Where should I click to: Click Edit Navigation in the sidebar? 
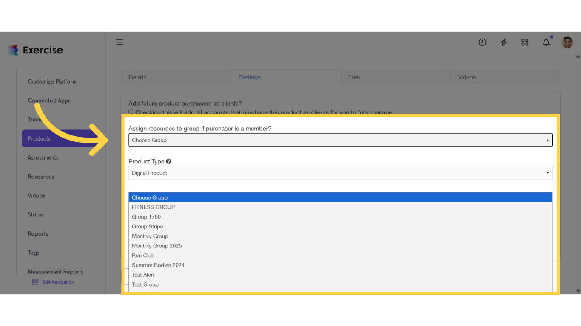pos(58,282)
